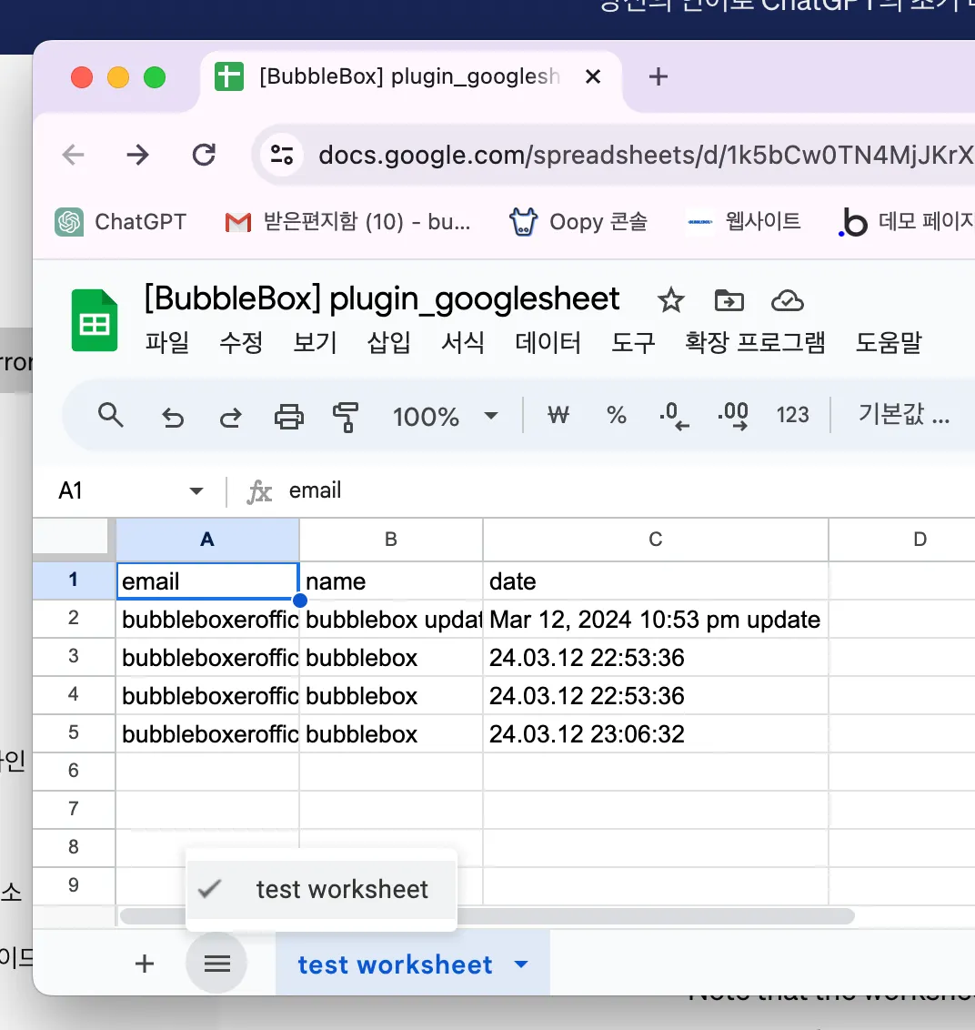Format the cell as percent

click(x=616, y=415)
